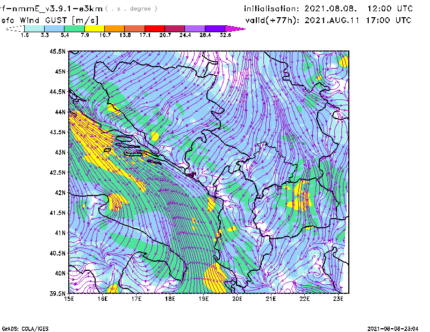
Task: Click the coral legend swatch before 17.1
Action: coord(135,28)
